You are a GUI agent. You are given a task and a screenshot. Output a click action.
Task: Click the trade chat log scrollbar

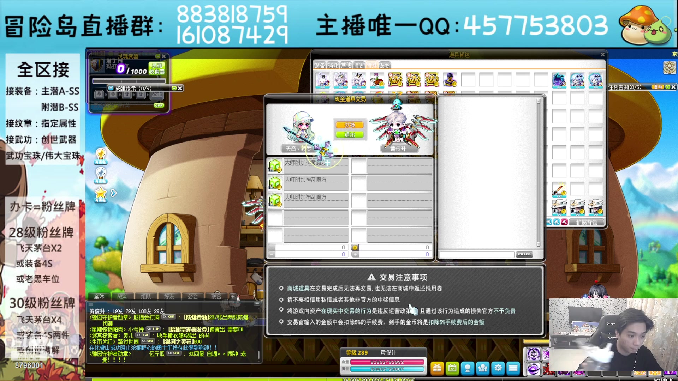pyautogui.click(x=539, y=173)
